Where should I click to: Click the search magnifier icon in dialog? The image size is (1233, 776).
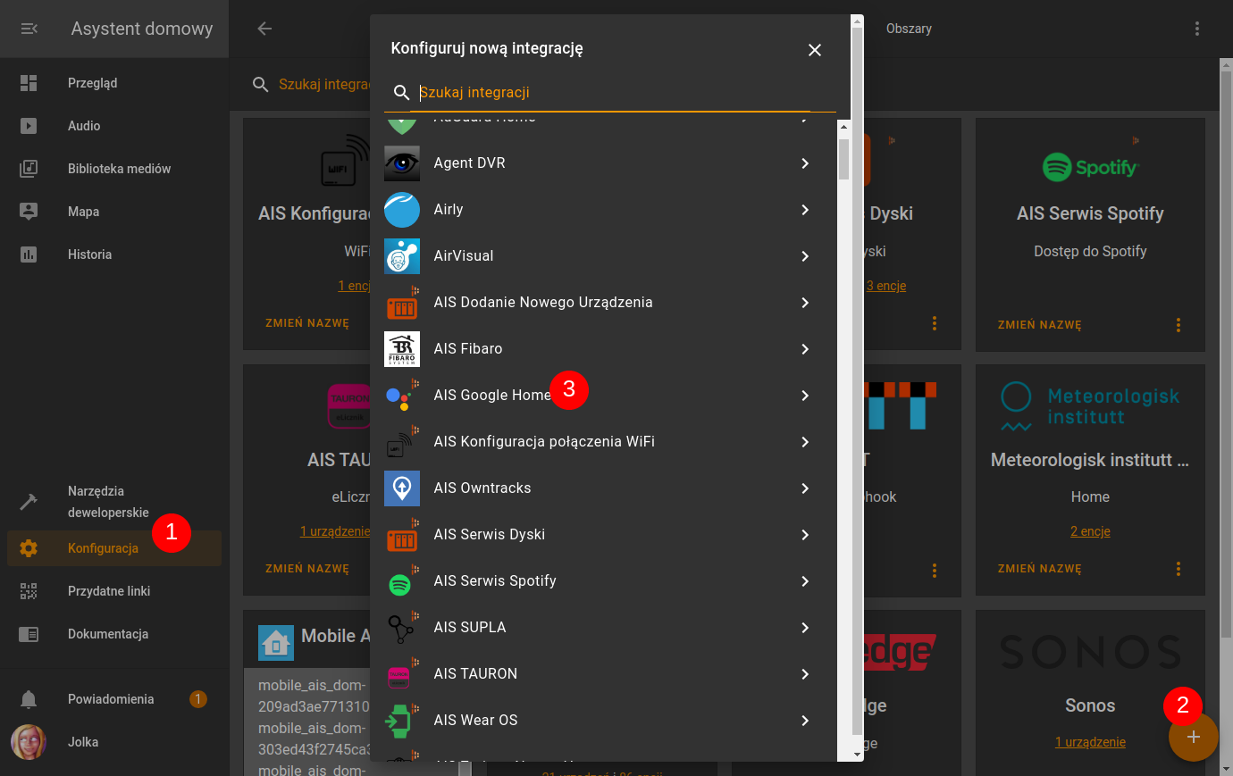[402, 93]
